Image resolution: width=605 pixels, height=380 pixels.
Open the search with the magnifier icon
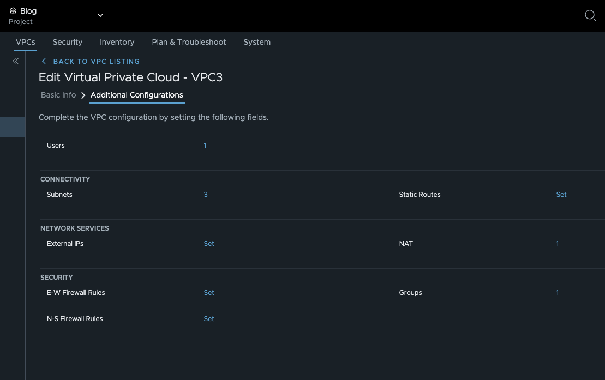(590, 16)
